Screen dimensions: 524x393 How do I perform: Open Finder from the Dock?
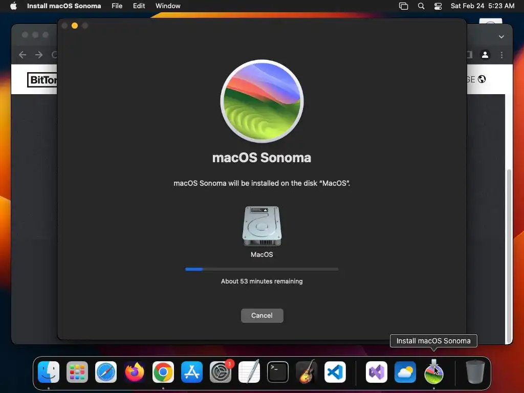49,372
